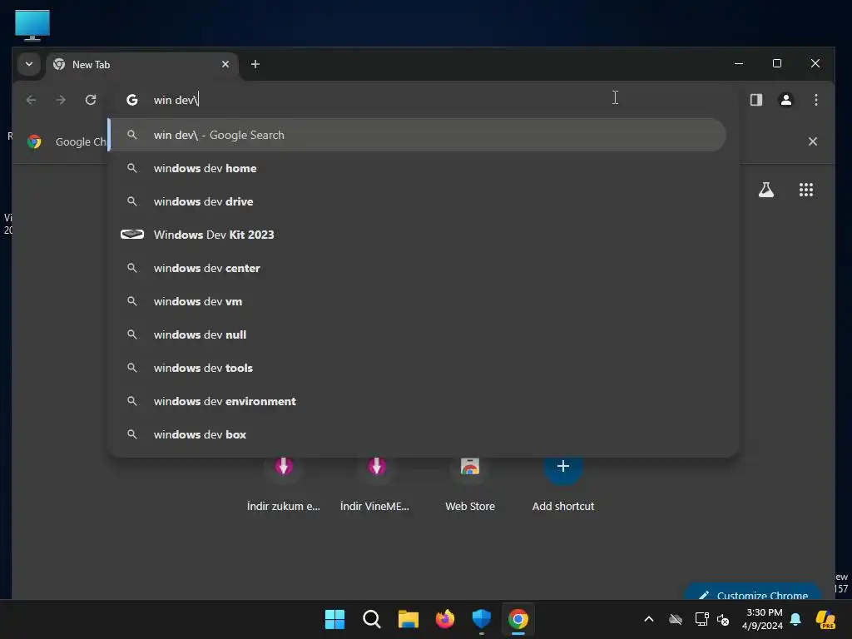The width and height of the screenshot is (852, 639).
Task: Choose 'windows dev tools' suggestion
Action: [x=417, y=368]
